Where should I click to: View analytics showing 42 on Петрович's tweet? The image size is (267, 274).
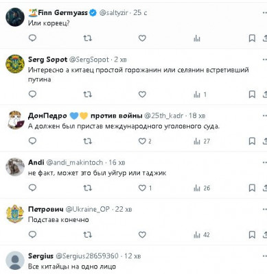point(202,235)
